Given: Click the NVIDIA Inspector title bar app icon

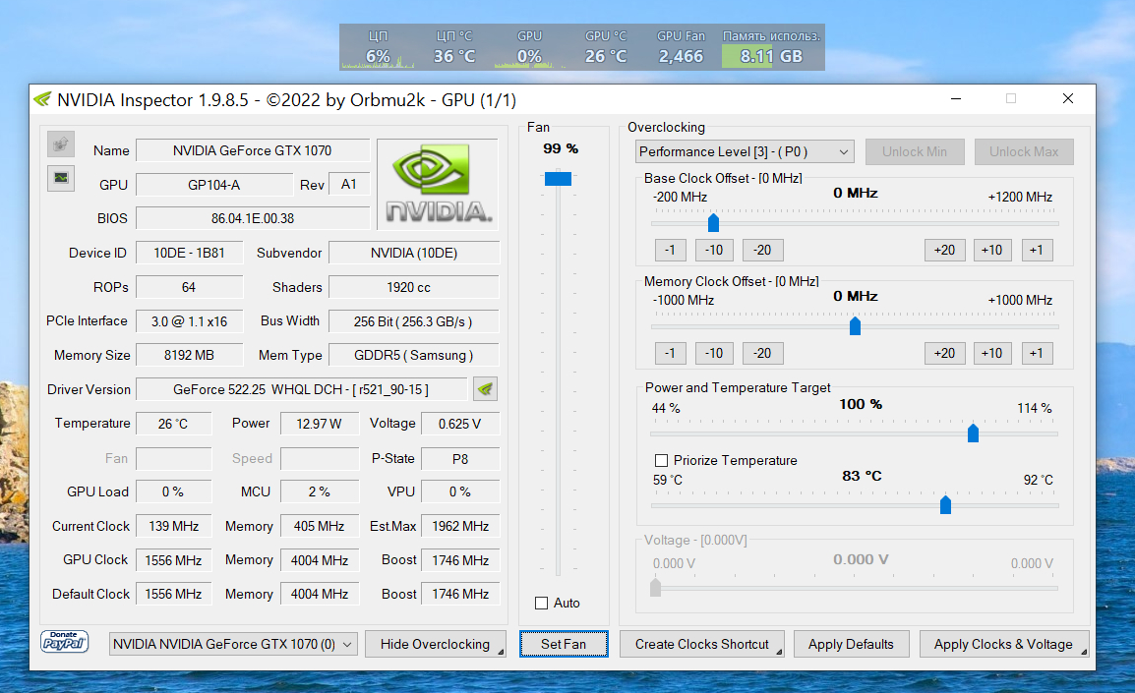Looking at the screenshot, I should (42, 99).
